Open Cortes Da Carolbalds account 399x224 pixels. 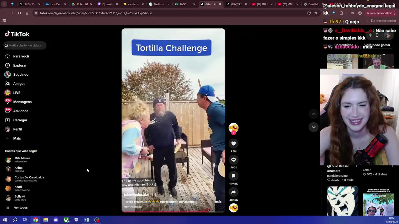pyautogui.click(x=25, y=179)
